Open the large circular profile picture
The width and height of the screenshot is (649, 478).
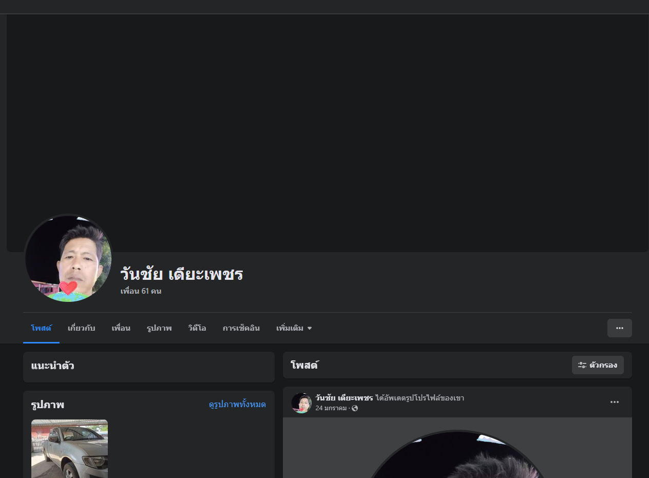(68, 258)
